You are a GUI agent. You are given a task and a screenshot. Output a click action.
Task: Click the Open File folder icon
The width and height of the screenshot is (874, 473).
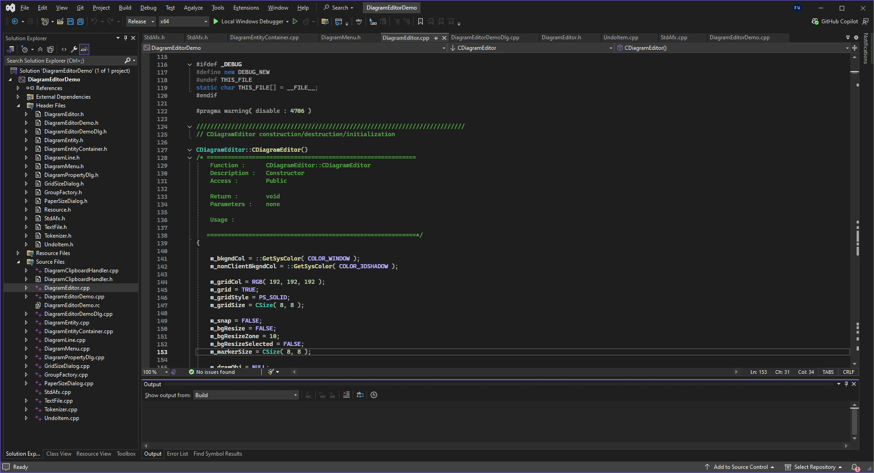point(60,21)
